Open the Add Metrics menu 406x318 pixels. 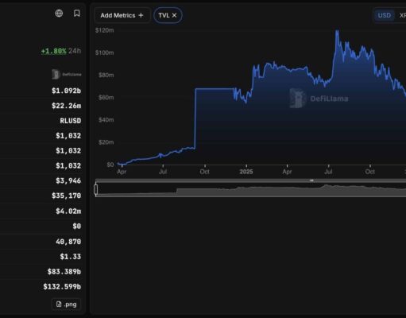point(122,15)
